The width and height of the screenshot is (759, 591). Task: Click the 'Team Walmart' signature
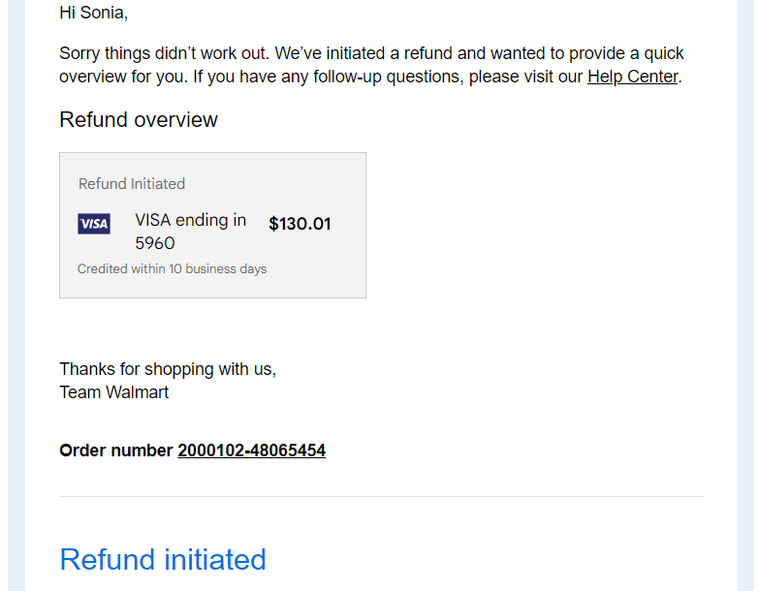[x=113, y=392]
